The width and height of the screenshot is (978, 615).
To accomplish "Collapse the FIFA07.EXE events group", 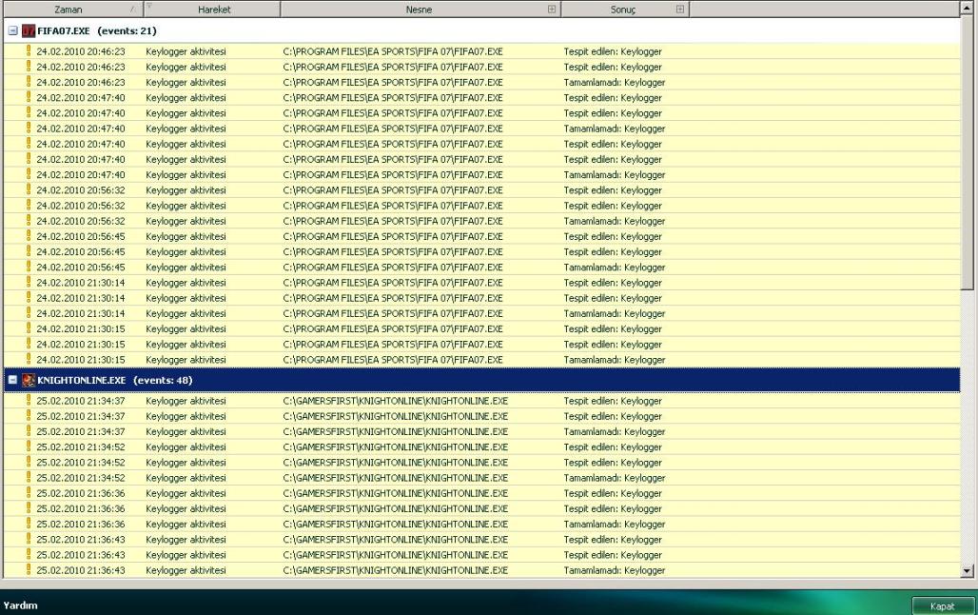I will 12,31.
